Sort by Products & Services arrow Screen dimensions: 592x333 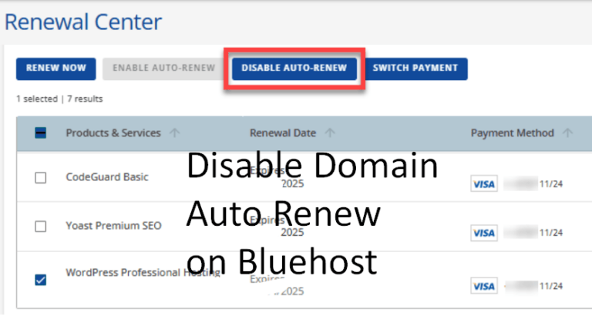pyautogui.click(x=174, y=133)
